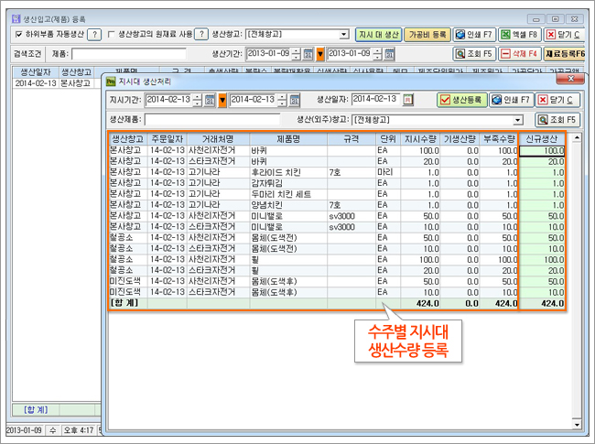Image resolution: width=595 pixels, height=444 pixels.
Task: Click the 생산기간 start date field
Action: 268,54
